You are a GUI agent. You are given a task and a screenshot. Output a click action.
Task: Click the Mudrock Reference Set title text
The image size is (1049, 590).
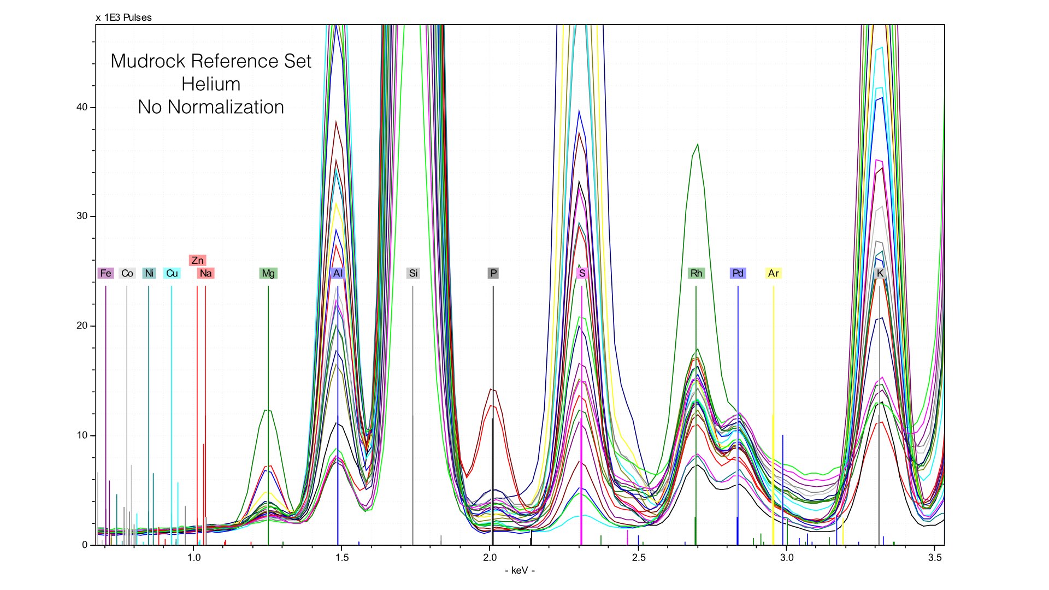tap(211, 61)
